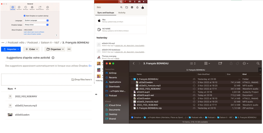Open Thomas_cover.jpeg in Dropbox activity
This screenshot has height=133, width=263.
109,56
